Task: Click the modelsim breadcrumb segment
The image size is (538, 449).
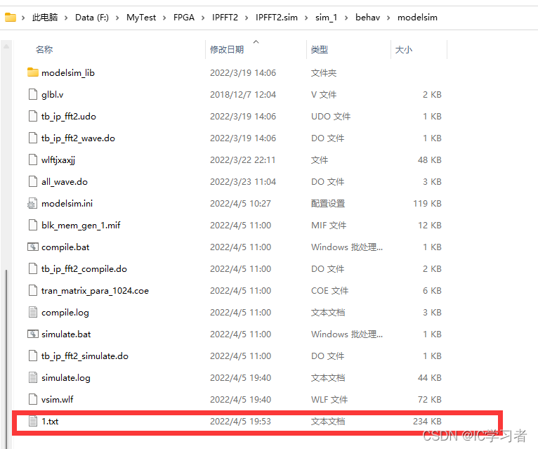Action: click(417, 17)
